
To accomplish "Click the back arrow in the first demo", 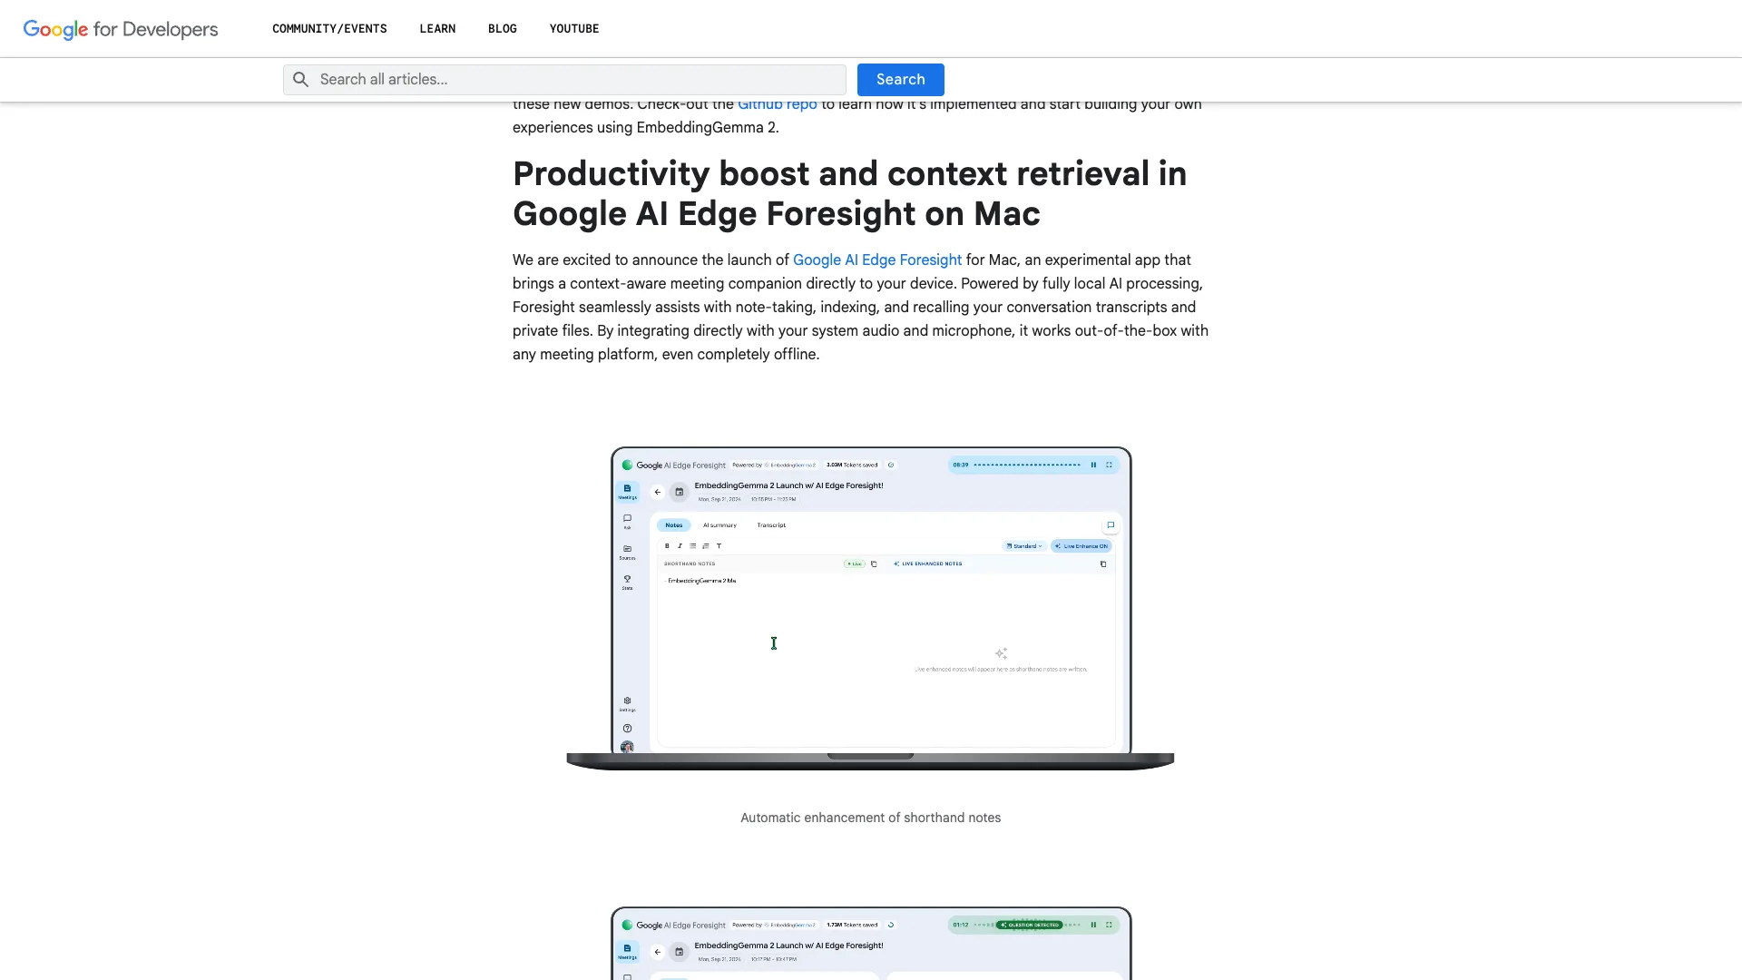I will point(658,493).
